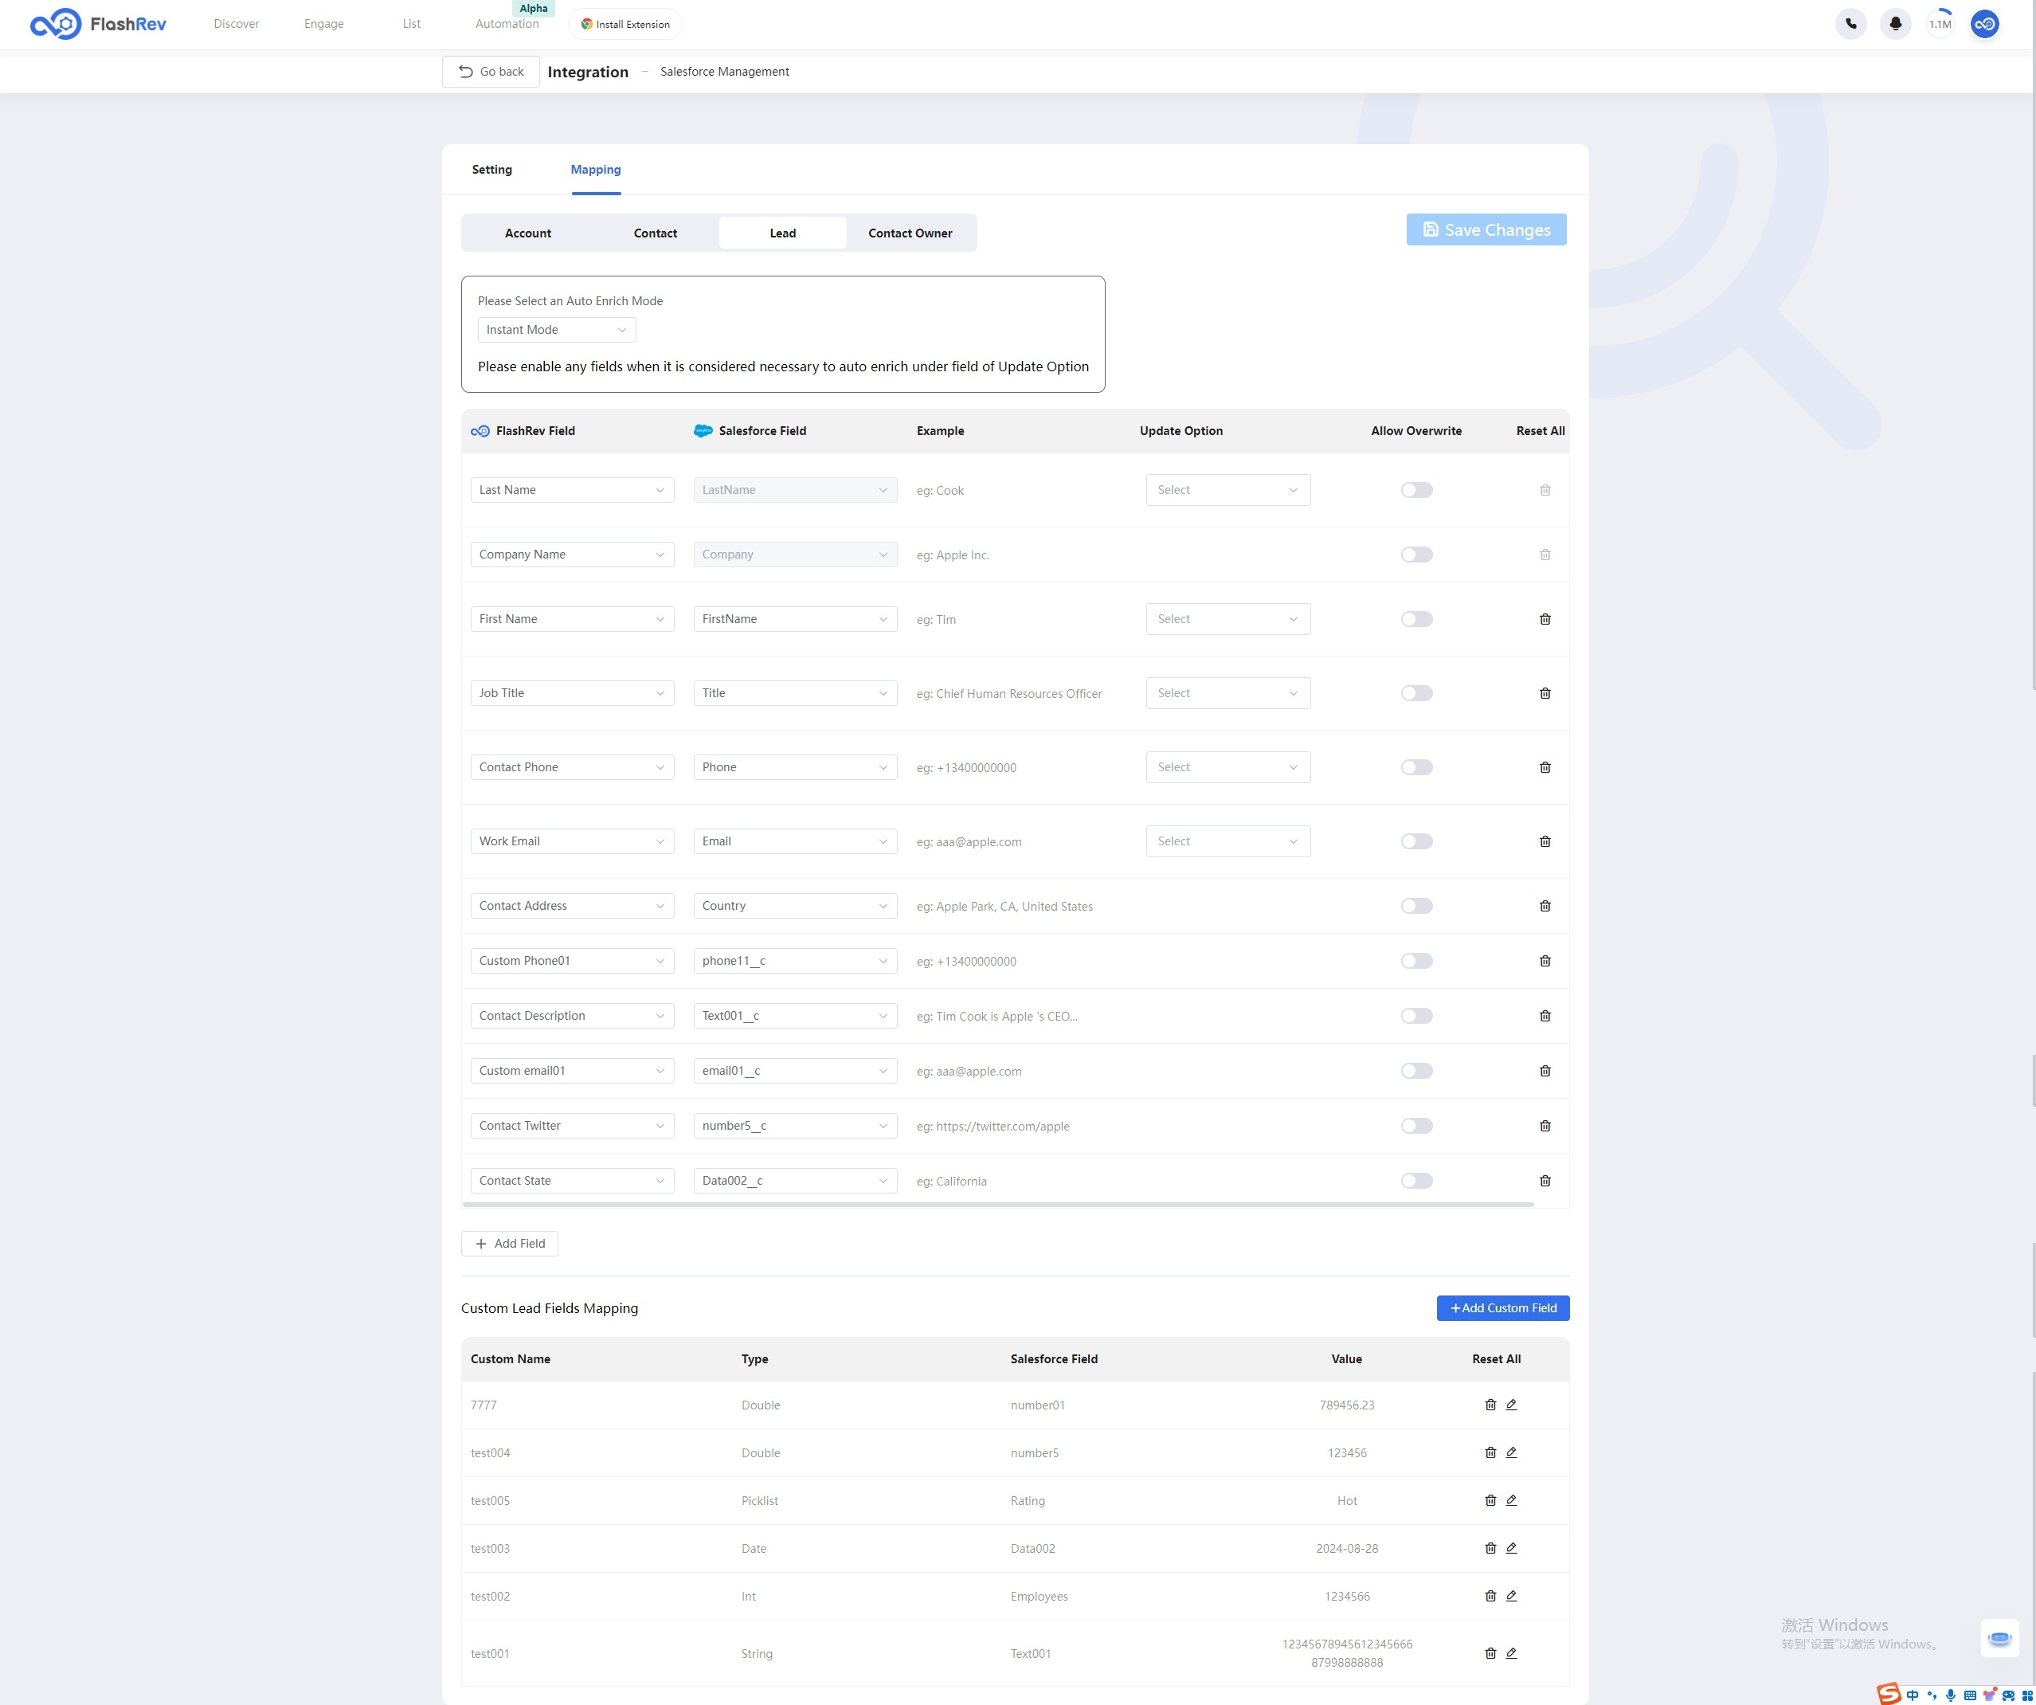Delete the Contact Phone mapping row

[1545, 767]
